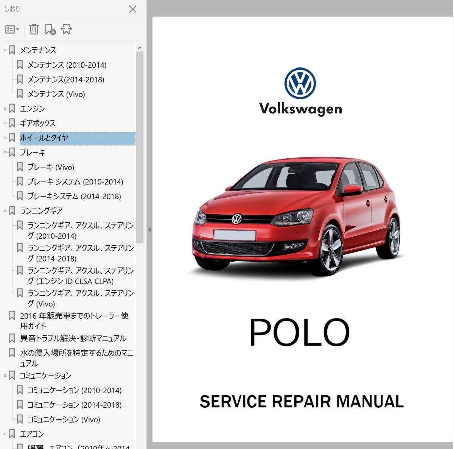Click bookmark icon beside メンテナンス (Vivo)
Image resolution: width=454 pixels, height=449 pixels.
pos(20,94)
